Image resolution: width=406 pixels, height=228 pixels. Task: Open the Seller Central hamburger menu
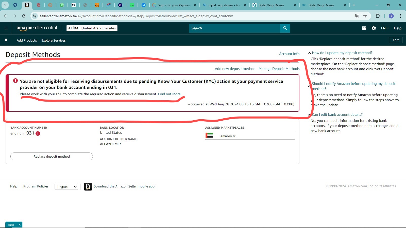pyautogui.click(x=6, y=28)
